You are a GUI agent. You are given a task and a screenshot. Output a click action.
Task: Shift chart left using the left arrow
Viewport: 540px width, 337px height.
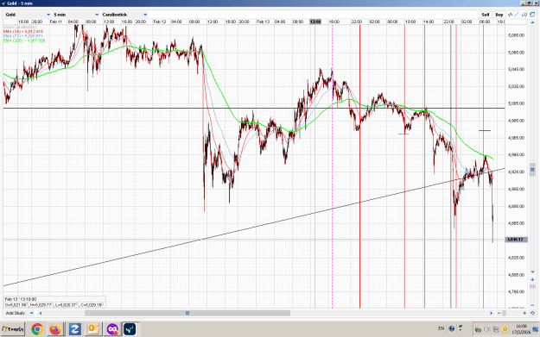pyautogui.click(x=41, y=313)
